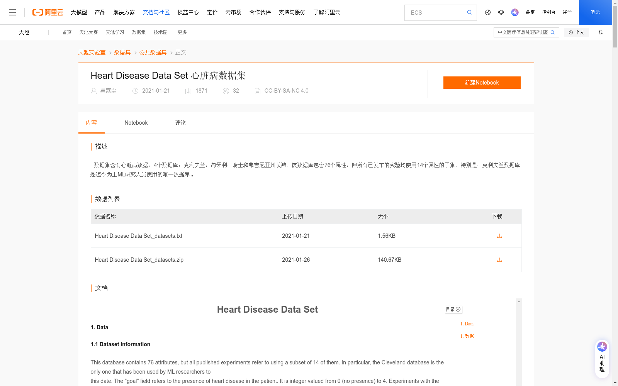
Task: Open the 控制台 console link
Action: (548, 12)
